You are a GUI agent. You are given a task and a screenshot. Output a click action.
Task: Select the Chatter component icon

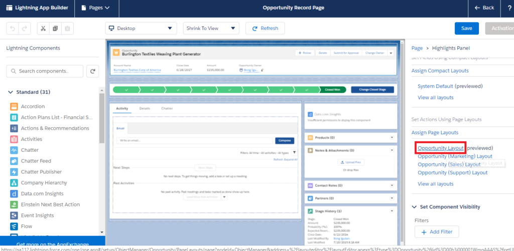tap(14, 150)
